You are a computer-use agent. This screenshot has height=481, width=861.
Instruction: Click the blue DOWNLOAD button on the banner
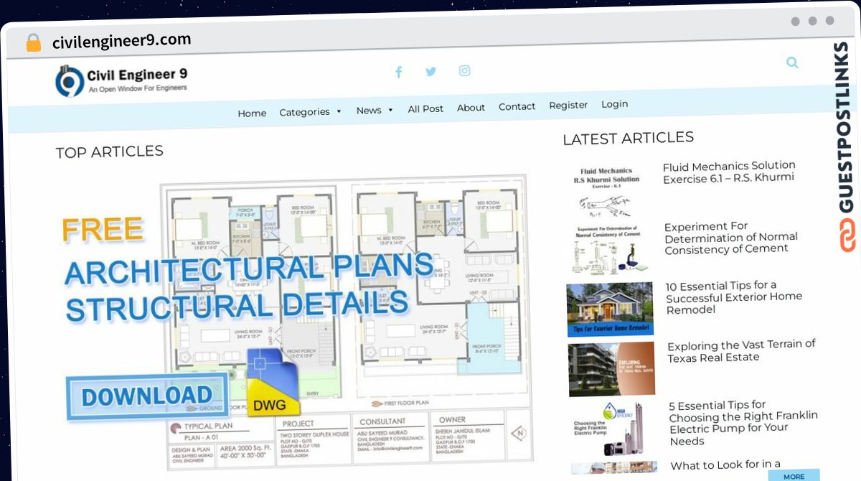coord(146,396)
